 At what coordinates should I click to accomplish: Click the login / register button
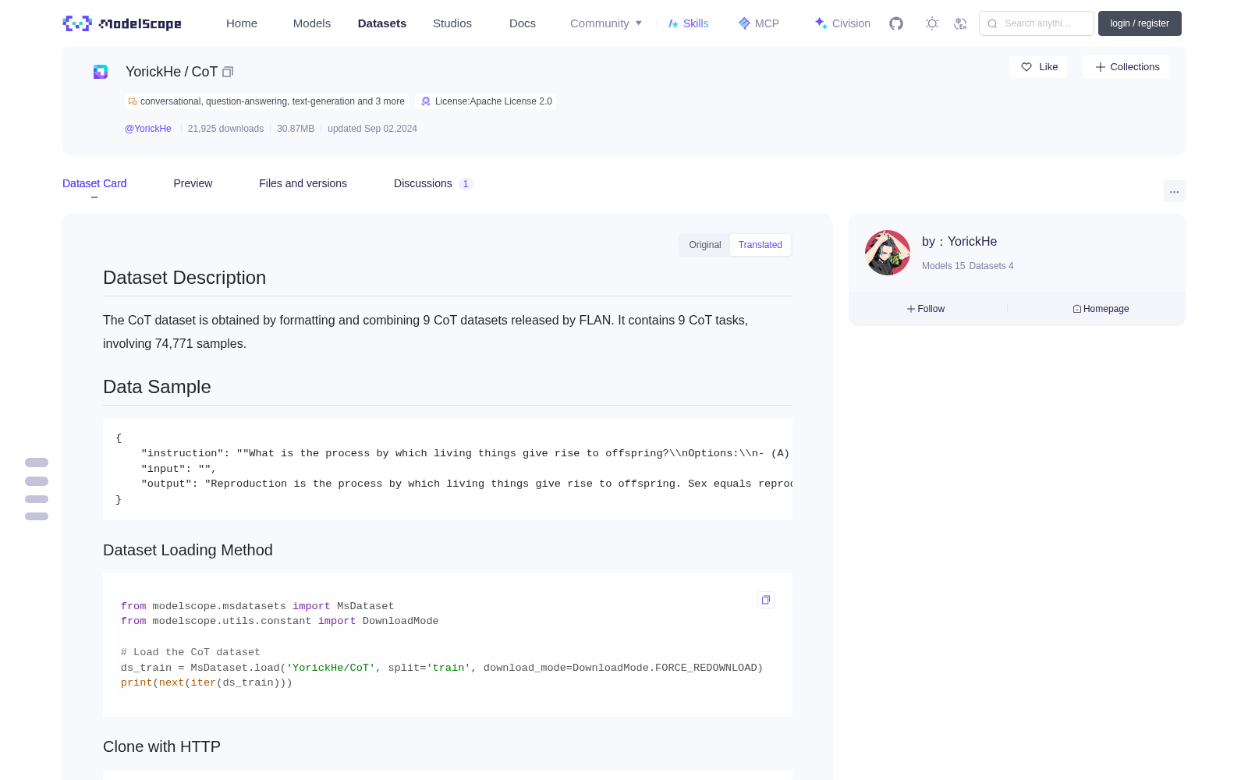coord(1140,23)
